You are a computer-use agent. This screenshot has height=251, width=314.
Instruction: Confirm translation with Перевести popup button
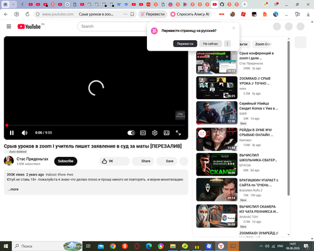[x=185, y=44]
